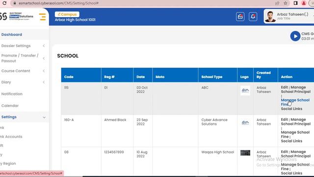
Task: Click the Created By column header
Action: pyautogui.click(x=263, y=75)
